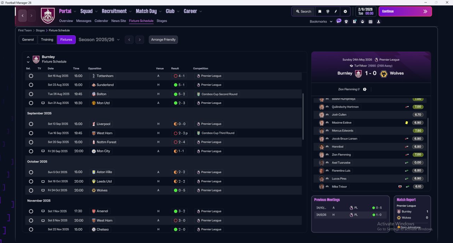Click the fixture list vertical scrollbar
Image resolution: width=453 pixels, height=243 pixels.
(303, 117)
